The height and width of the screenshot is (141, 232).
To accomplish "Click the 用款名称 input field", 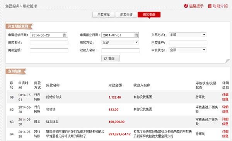I will (x=49, y=43).
